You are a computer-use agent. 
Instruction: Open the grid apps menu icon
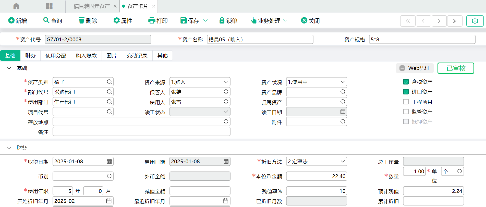pyautogui.click(x=49, y=6)
